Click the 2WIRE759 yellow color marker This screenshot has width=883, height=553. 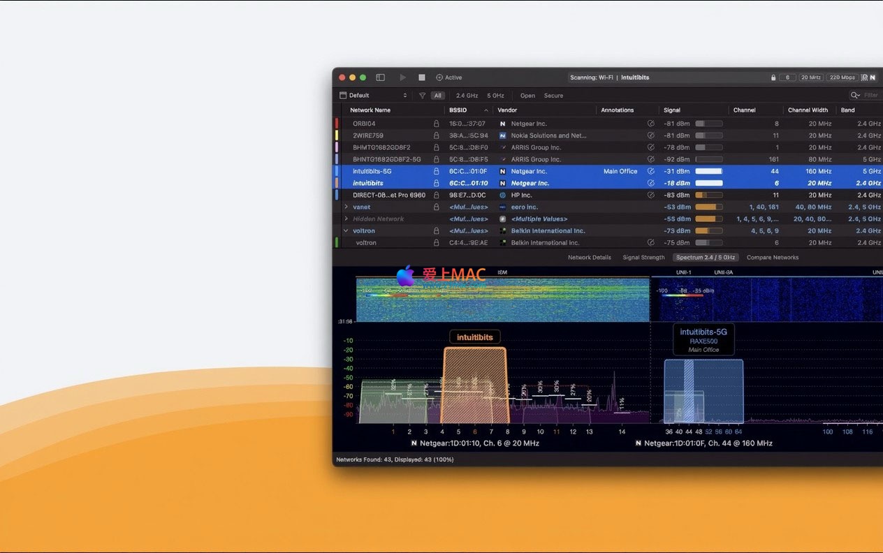coord(337,135)
